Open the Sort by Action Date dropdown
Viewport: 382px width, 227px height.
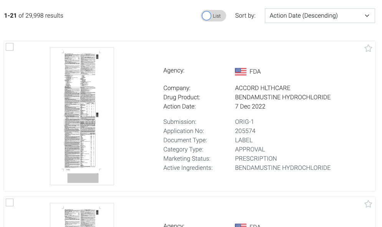pos(320,16)
